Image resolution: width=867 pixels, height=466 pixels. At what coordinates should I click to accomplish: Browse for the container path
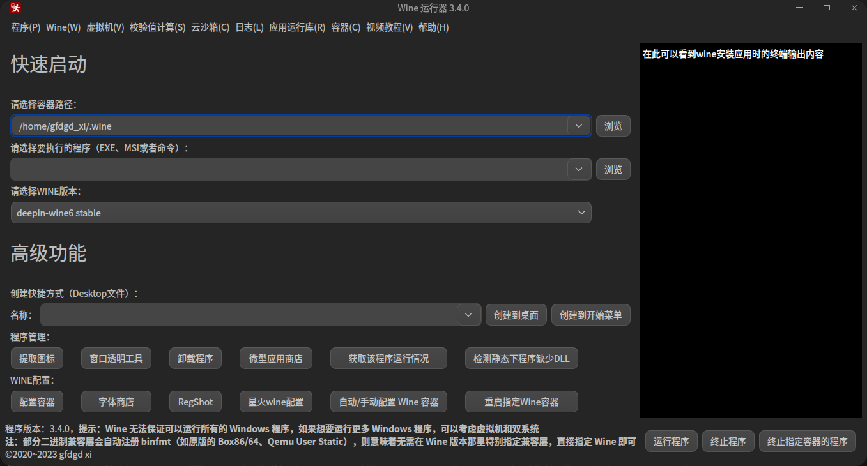613,126
